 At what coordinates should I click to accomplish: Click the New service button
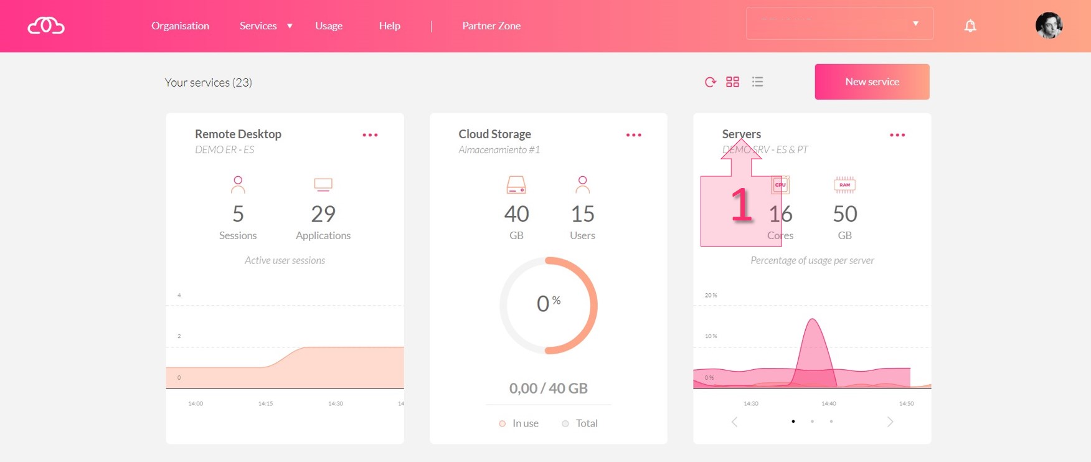pos(872,82)
